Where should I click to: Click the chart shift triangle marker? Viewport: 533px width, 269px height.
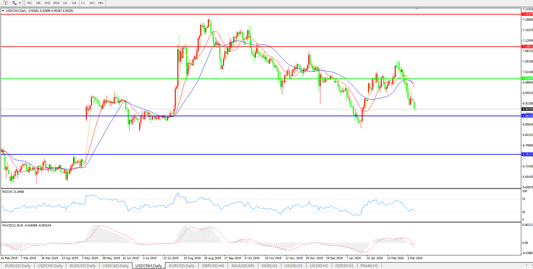pyautogui.click(x=416, y=9)
